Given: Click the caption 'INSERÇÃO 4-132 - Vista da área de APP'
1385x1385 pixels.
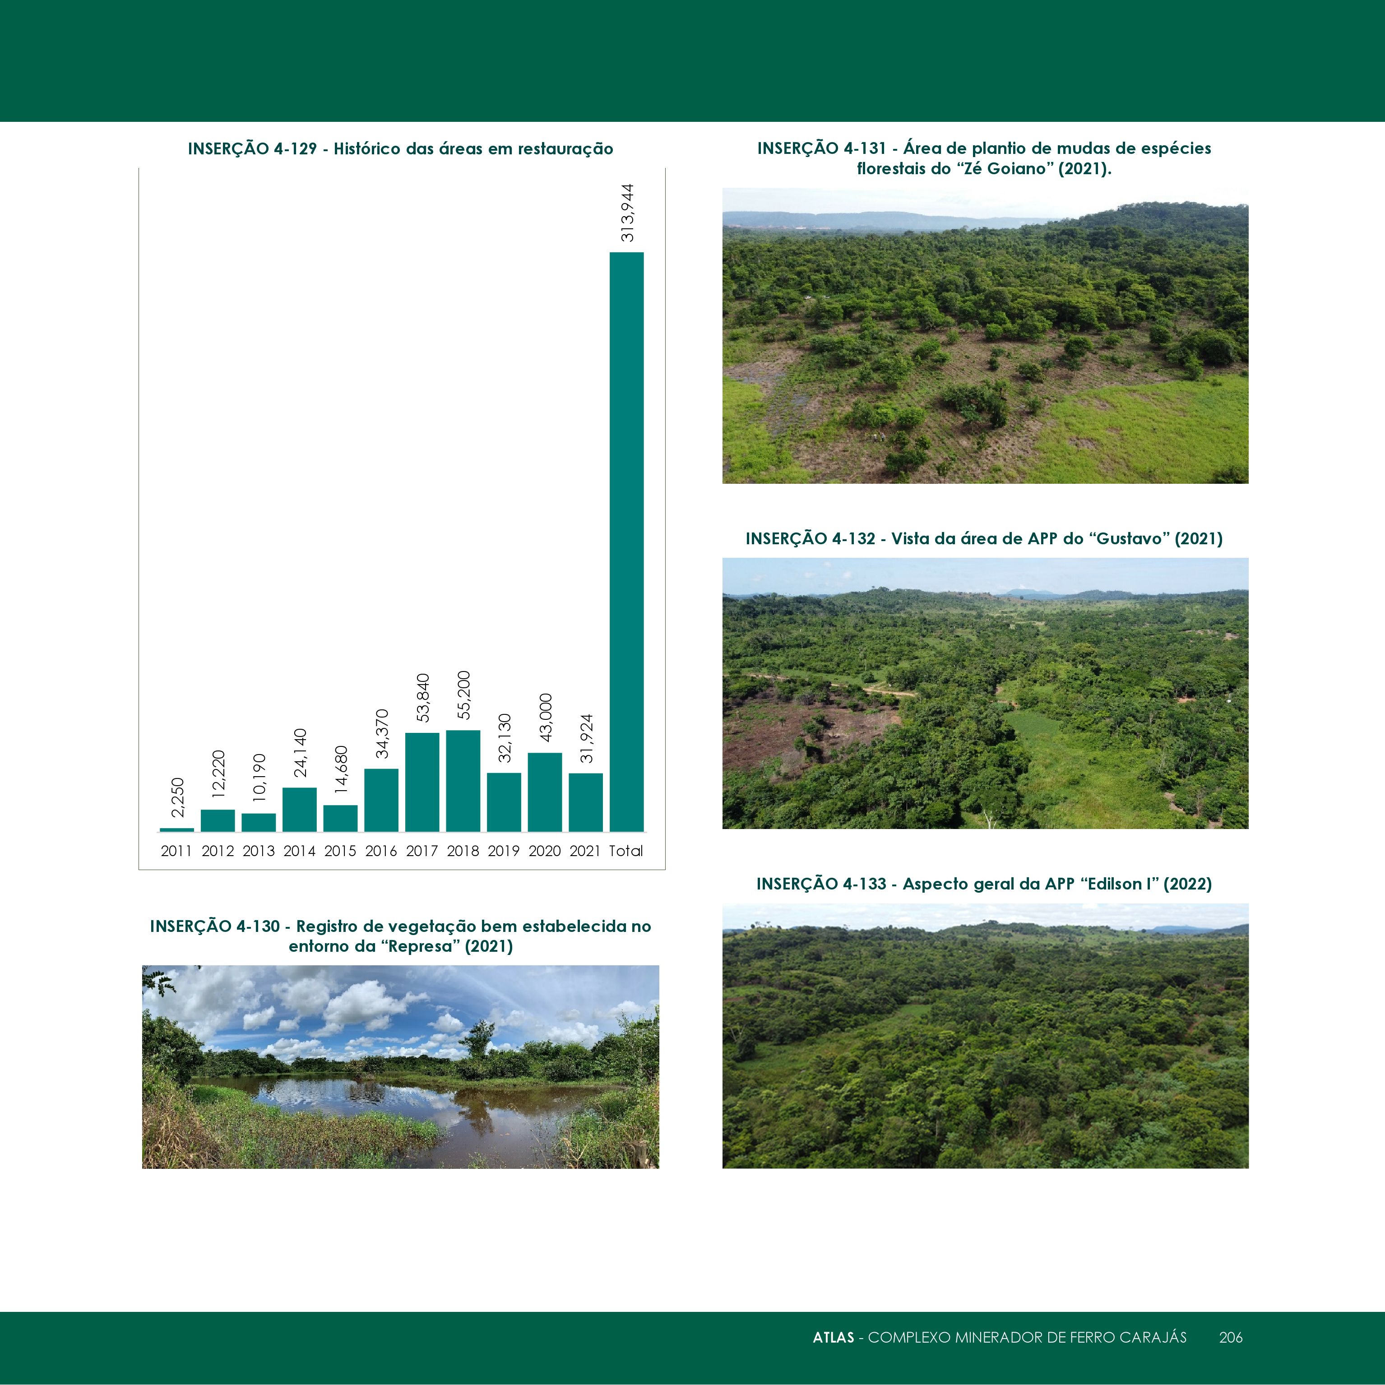Looking at the screenshot, I should pos(984,538).
